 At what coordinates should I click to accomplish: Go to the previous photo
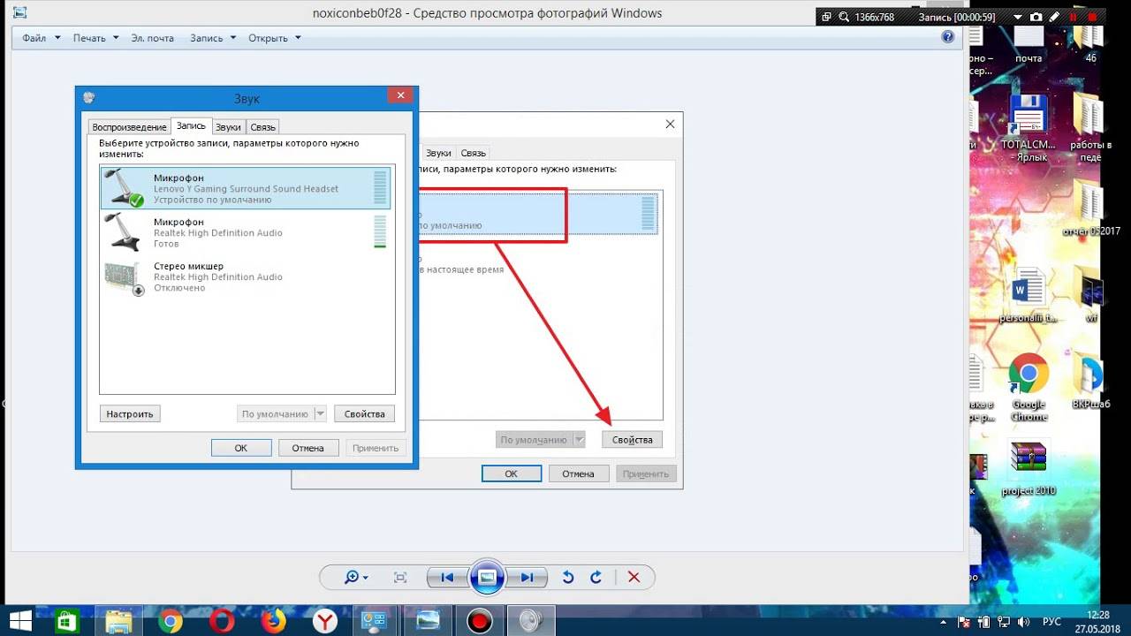point(448,578)
